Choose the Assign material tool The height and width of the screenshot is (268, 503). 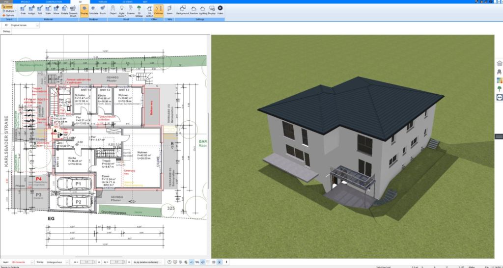pyautogui.click(x=31, y=10)
